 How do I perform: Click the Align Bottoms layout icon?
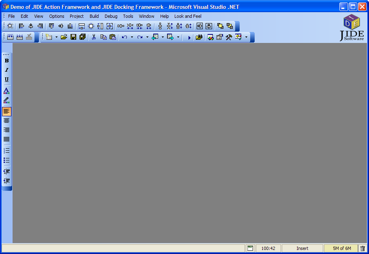click(x=70, y=26)
